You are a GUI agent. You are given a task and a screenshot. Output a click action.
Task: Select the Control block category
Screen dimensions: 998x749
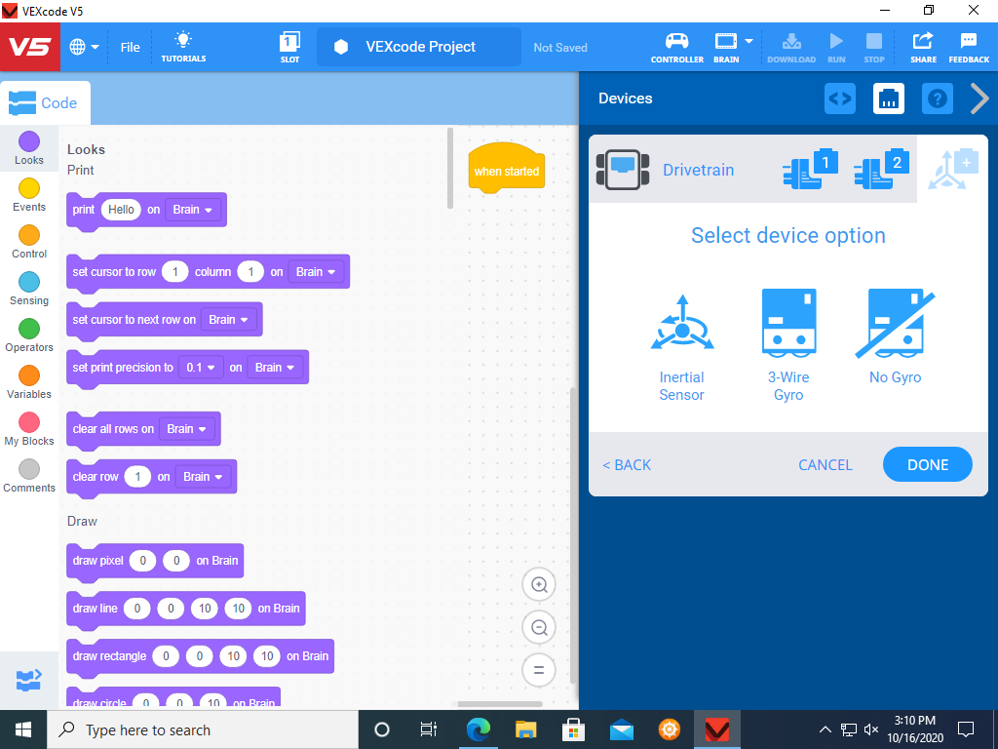click(29, 242)
